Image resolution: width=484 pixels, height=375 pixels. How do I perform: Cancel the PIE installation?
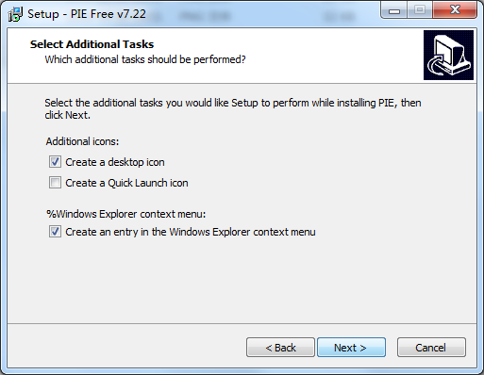431,348
